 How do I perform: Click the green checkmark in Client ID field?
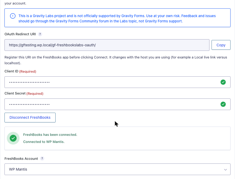pyautogui.click(x=223, y=82)
